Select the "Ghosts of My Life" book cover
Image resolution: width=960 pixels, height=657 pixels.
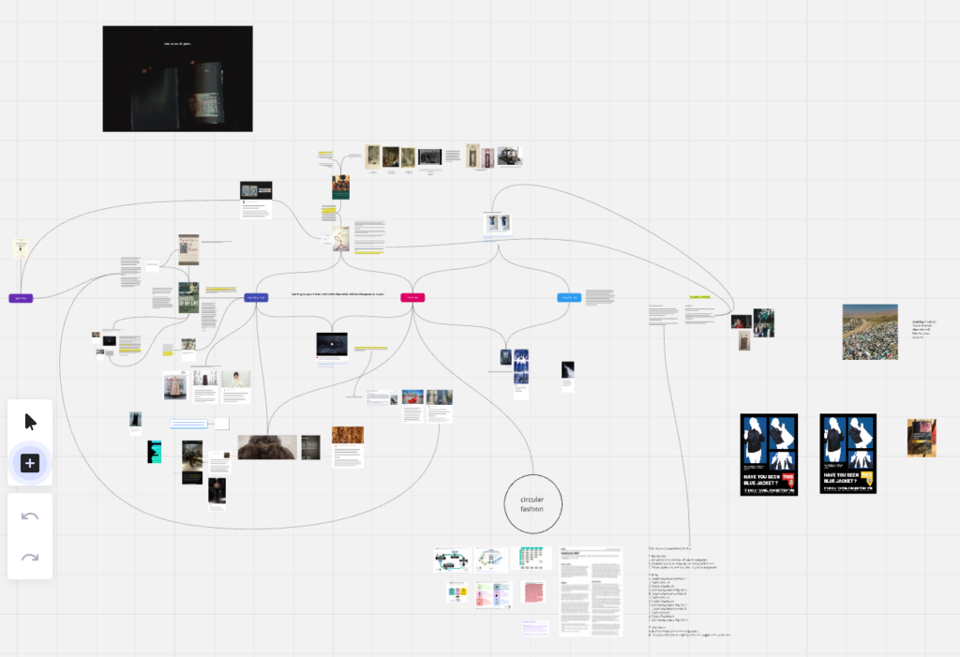point(188,296)
